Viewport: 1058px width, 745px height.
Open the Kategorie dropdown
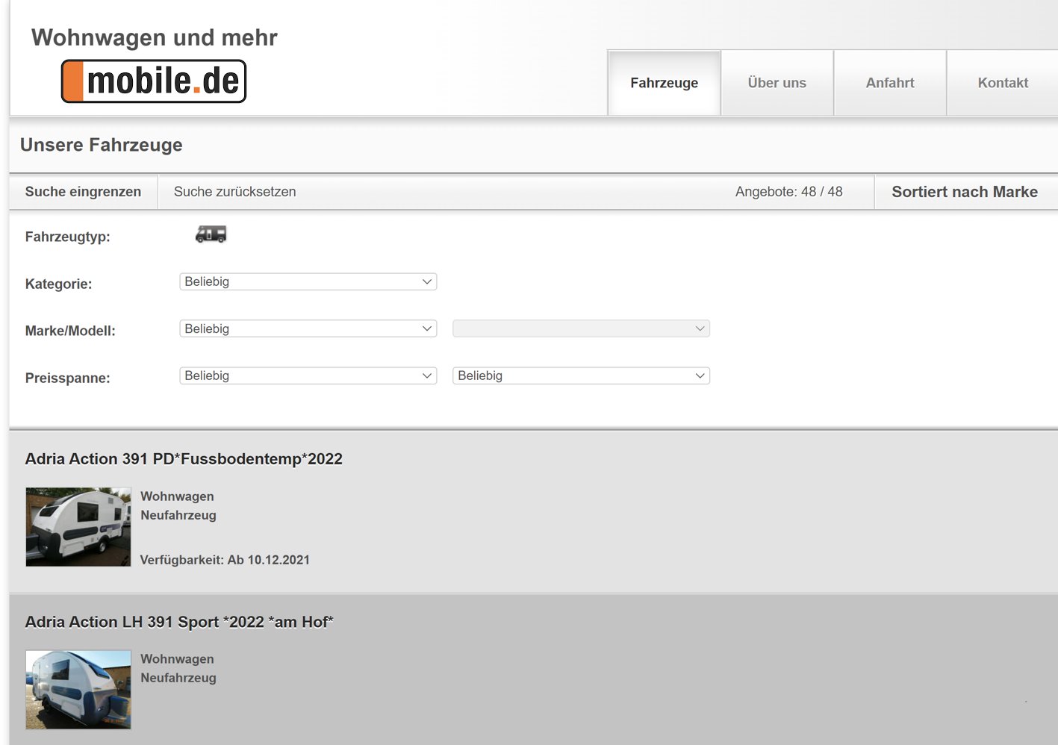[308, 281]
